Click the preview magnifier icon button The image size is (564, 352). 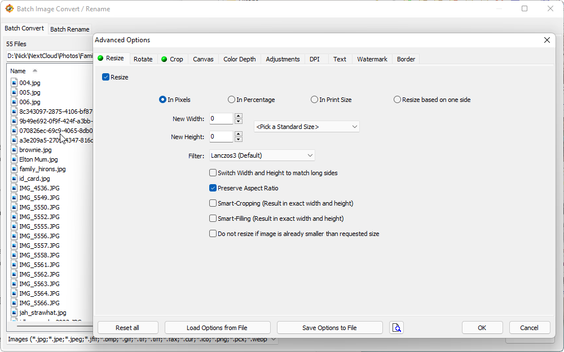click(396, 328)
